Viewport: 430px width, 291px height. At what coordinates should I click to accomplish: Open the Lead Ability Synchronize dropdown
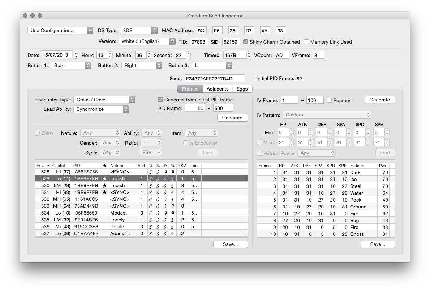101,109
